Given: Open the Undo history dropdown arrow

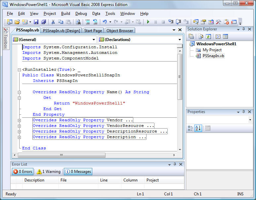Looking at the screenshot, I should [x=110, y=22].
